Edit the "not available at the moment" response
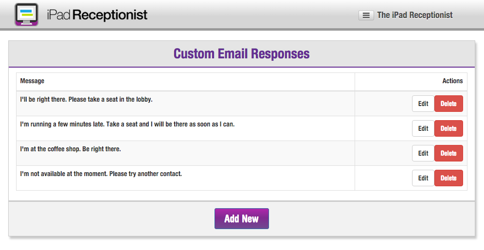Viewport: 484px width, 250px height. [x=423, y=178]
